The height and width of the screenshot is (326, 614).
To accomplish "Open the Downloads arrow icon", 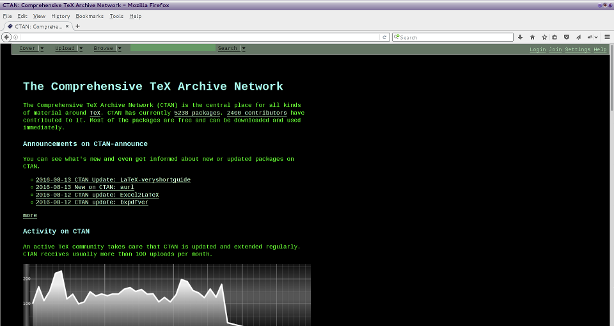I will pyautogui.click(x=520, y=37).
